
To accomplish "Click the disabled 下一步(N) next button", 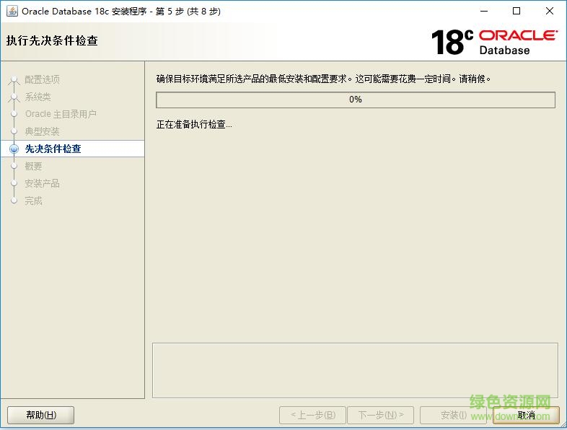I will [380, 415].
